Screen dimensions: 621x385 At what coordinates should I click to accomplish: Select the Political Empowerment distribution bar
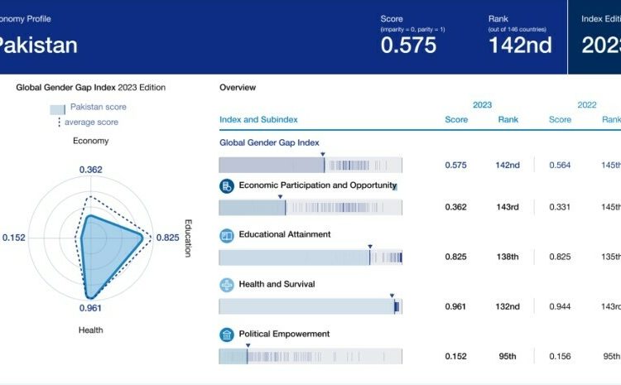[x=310, y=356]
